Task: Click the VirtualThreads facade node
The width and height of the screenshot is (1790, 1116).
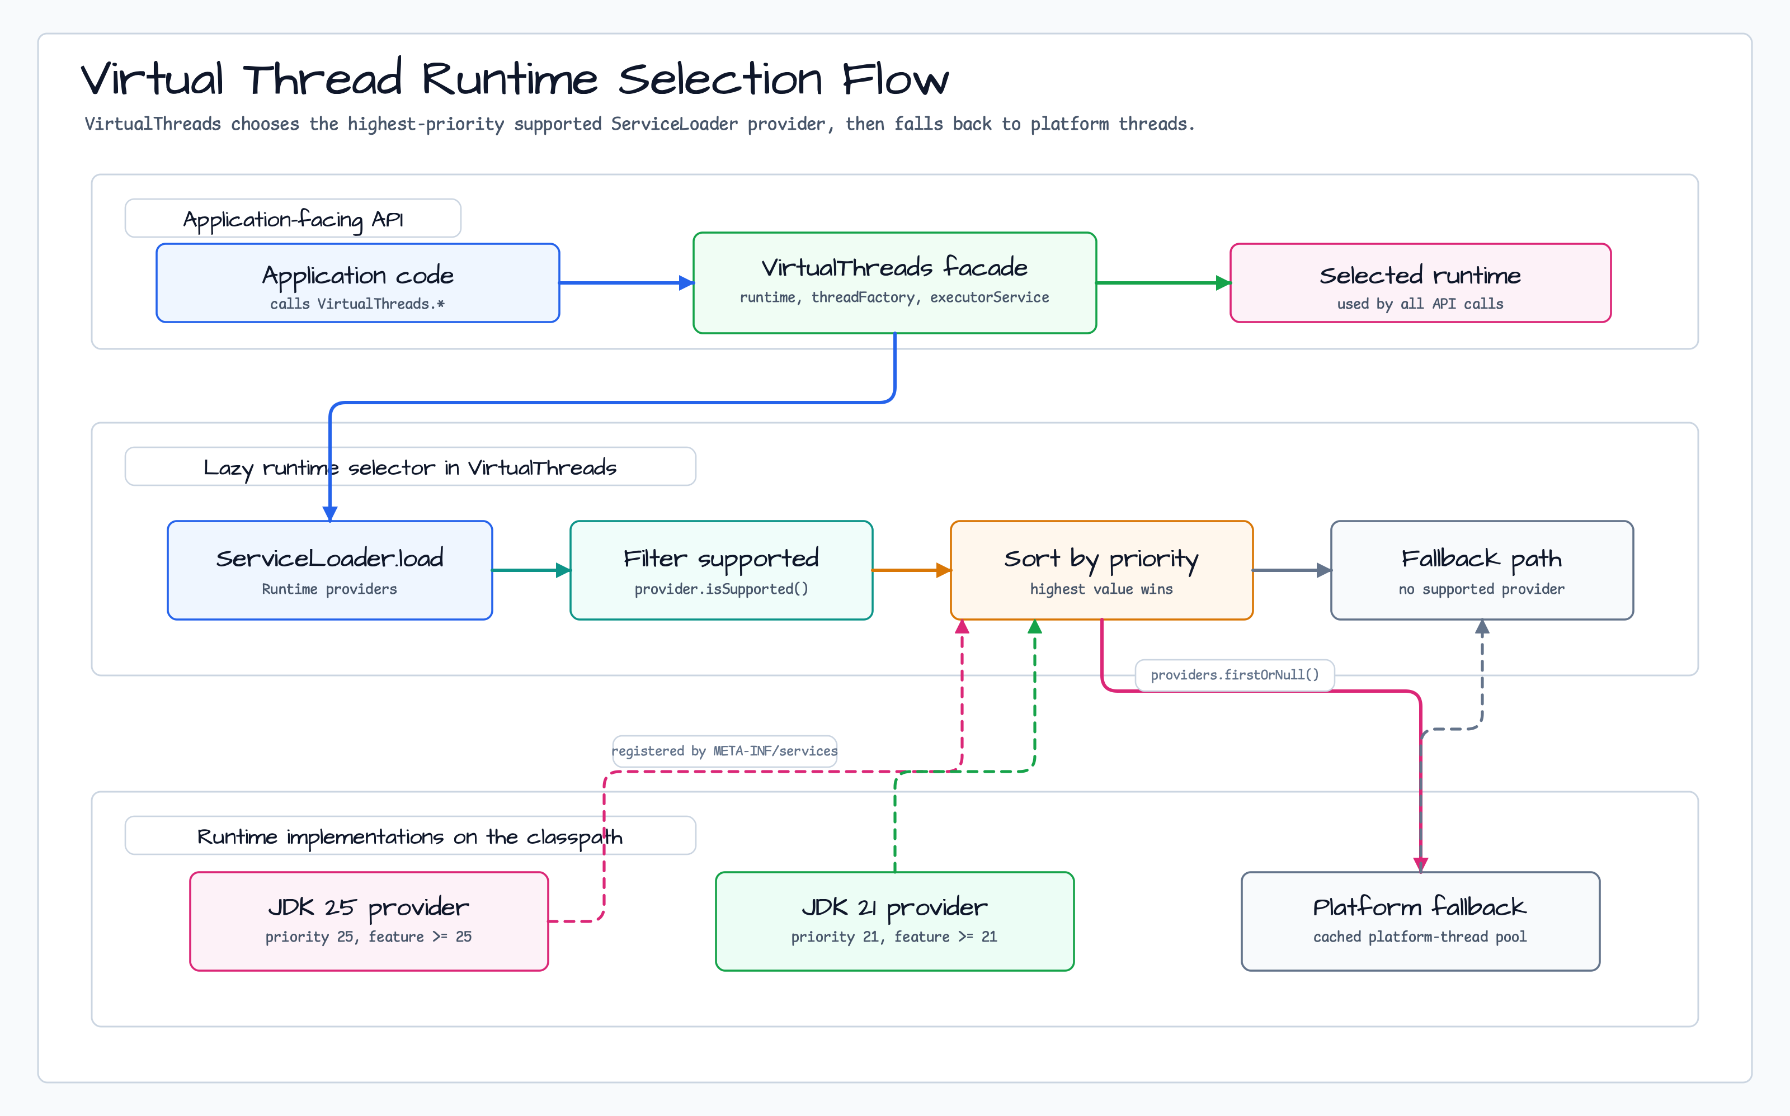Action: 895,283
